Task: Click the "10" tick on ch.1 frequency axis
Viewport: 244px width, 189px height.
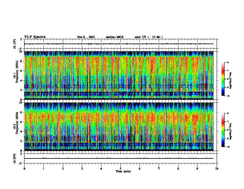Action: point(21,52)
